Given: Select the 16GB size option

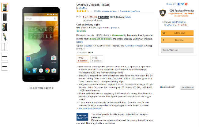Looking at the screenshot, I should tap(83, 59).
